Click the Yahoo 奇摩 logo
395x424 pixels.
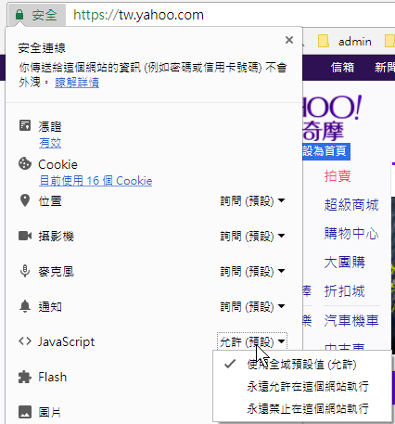(332, 119)
